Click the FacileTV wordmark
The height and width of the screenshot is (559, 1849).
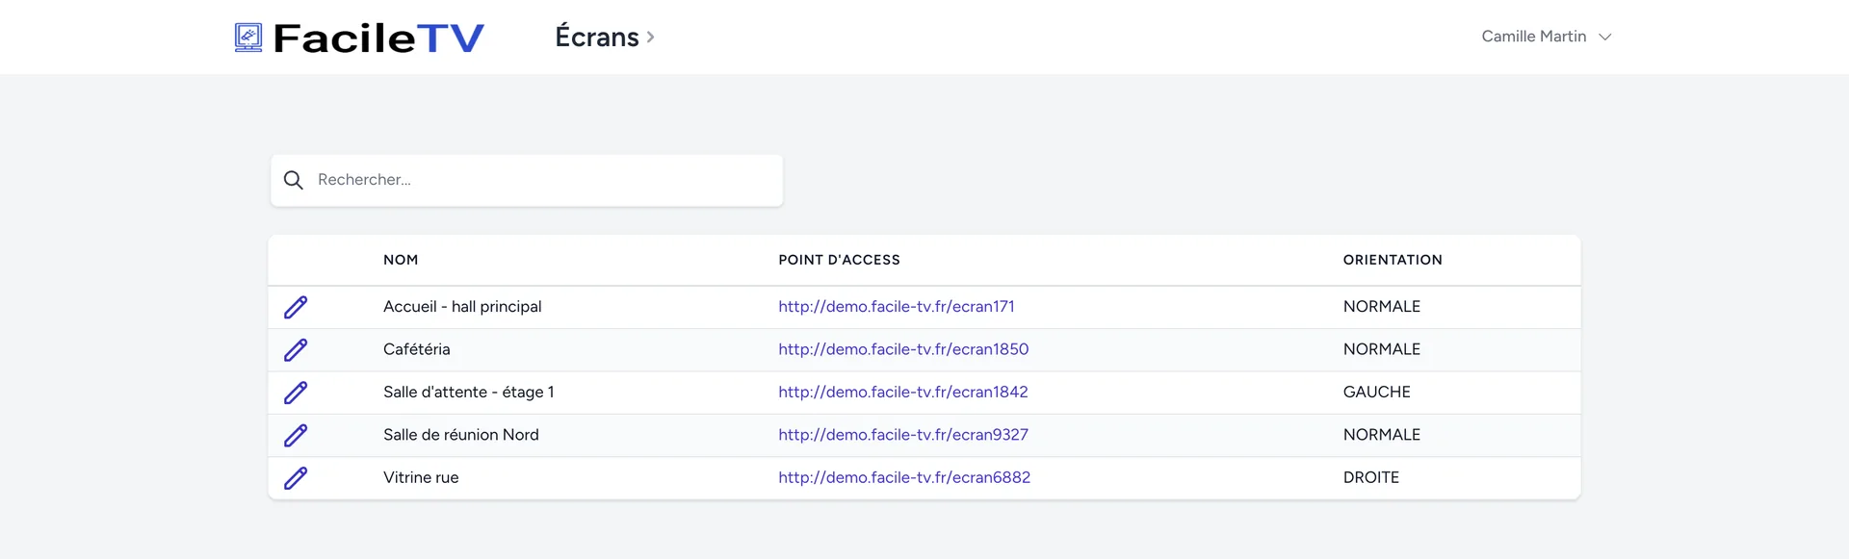378,38
